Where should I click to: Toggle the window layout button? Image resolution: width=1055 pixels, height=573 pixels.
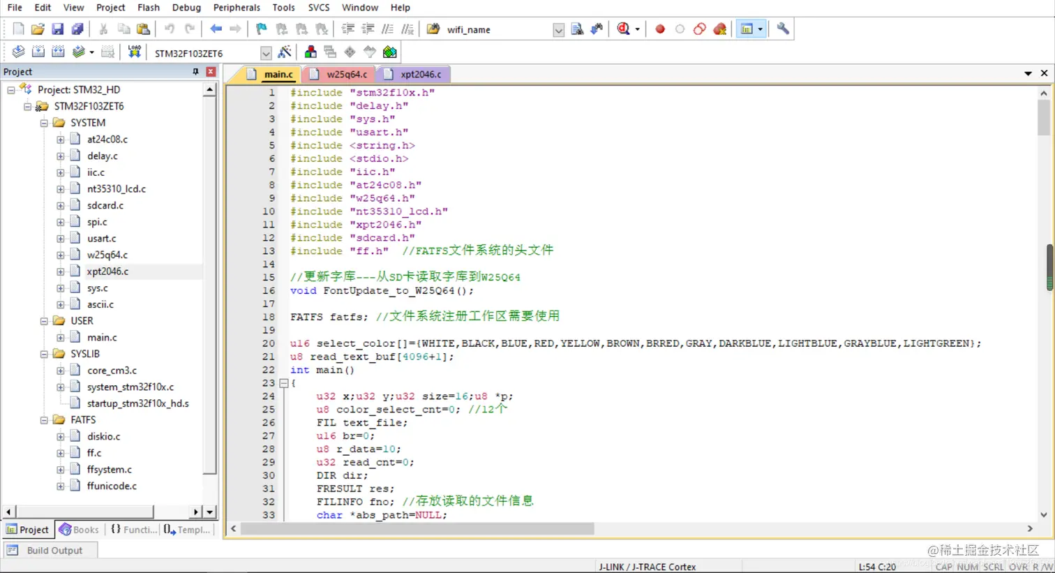click(x=747, y=29)
